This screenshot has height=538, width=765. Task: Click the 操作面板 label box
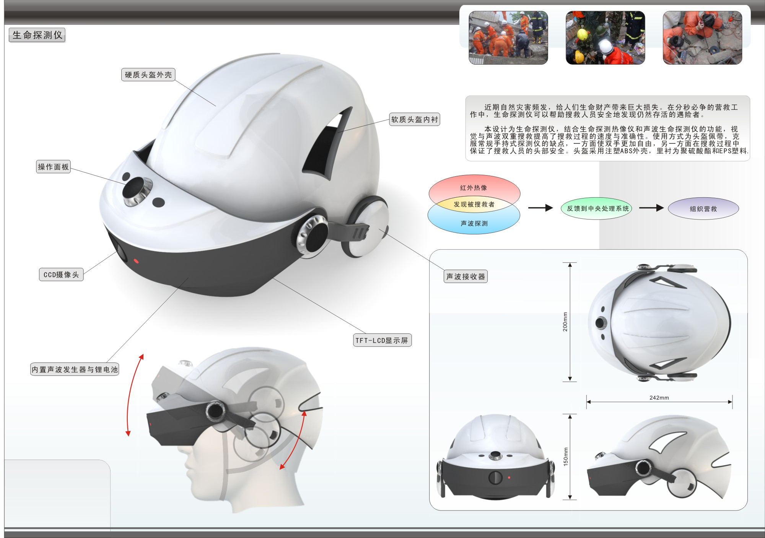(x=54, y=167)
